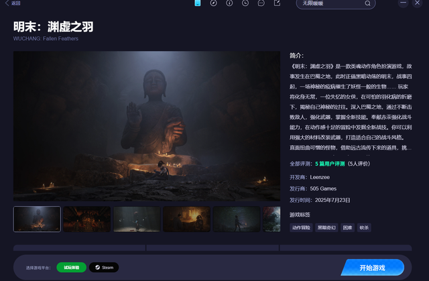This screenshot has width=429, height=281.
Task: Click the 砍杀 game tag
Action: [x=364, y=227]
